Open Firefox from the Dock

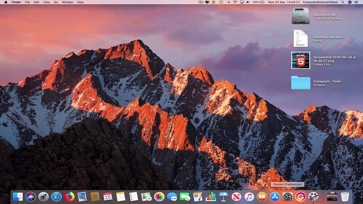69,197
